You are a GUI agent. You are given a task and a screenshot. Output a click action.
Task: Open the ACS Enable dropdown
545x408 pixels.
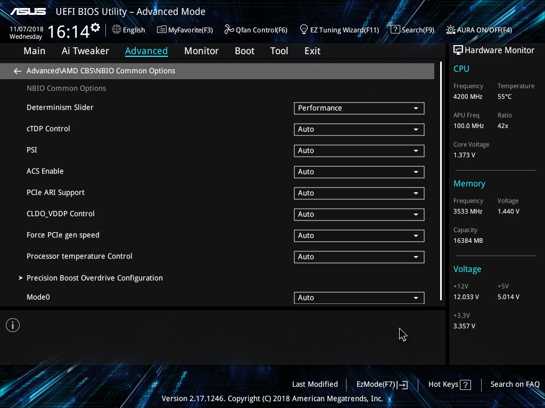click(x=359, y=172)
